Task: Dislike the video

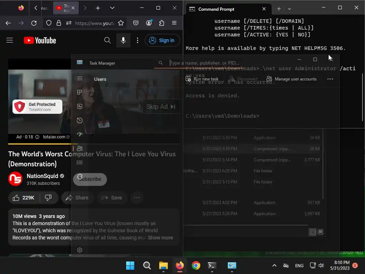Action: 48,198
